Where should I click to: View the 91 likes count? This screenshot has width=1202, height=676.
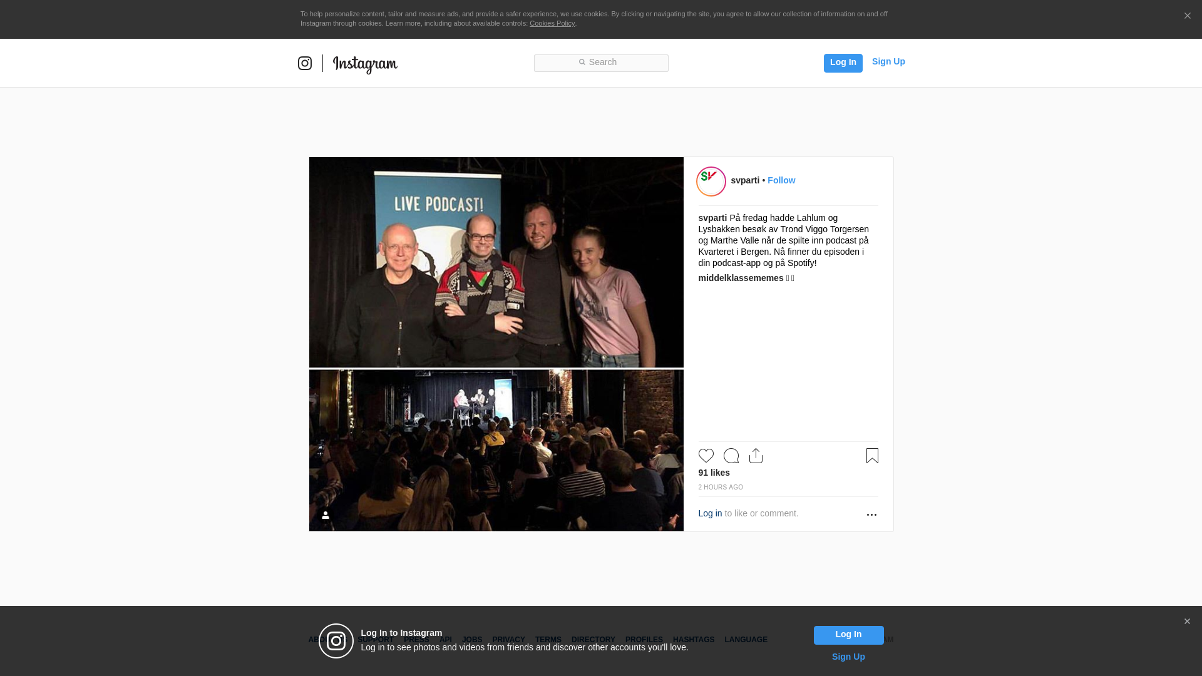(x=714, y=473)
